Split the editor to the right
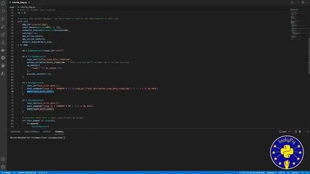 [303, 2]
